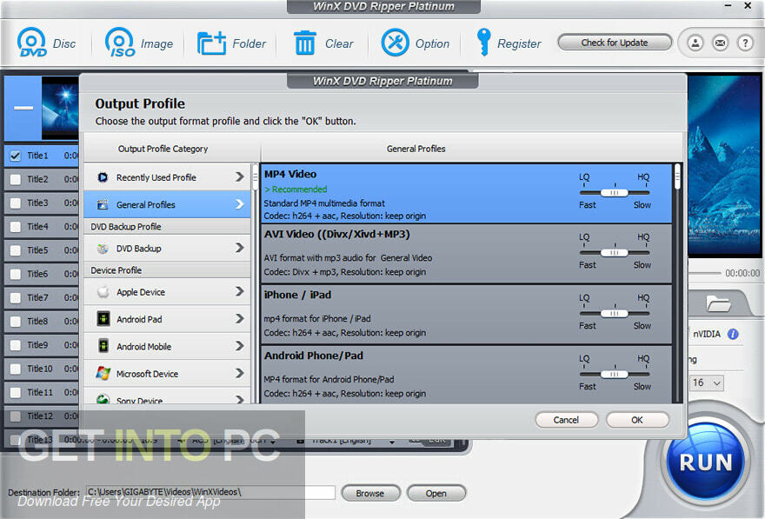Check the Title10 checkbox

pyautogui.click(x=15, y=369)
